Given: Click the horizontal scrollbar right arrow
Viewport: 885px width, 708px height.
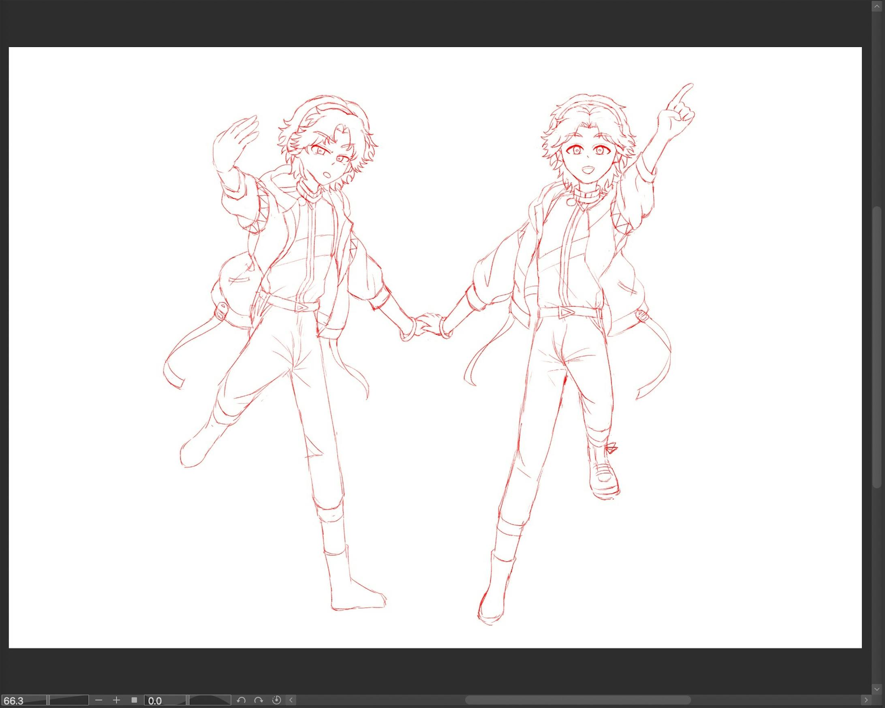Looking at the screenshot, I should tap(866, 700).
